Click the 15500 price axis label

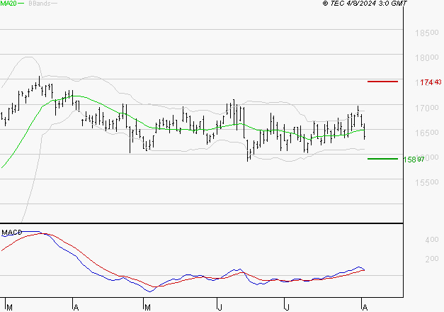click(x=427, y=182)
